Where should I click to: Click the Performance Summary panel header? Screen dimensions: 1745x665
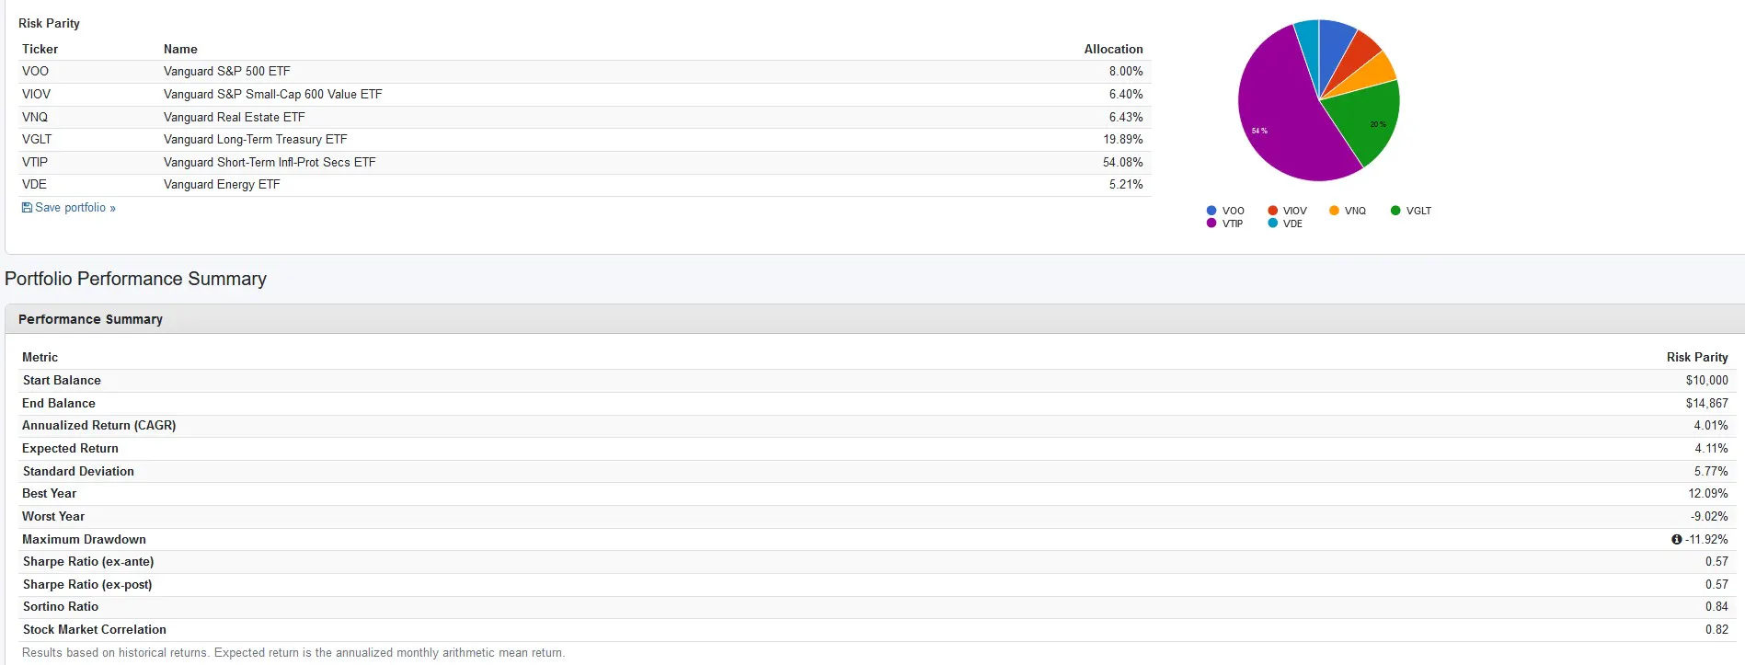tap(90, 319)
